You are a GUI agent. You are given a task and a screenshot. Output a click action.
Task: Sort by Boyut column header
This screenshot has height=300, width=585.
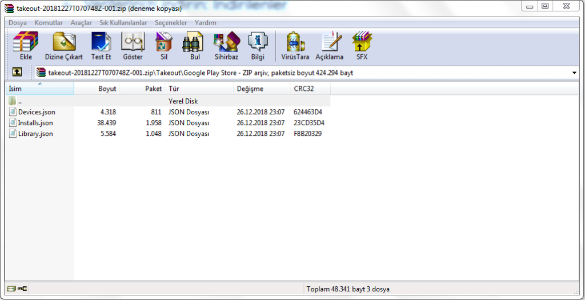click(97, 89)
